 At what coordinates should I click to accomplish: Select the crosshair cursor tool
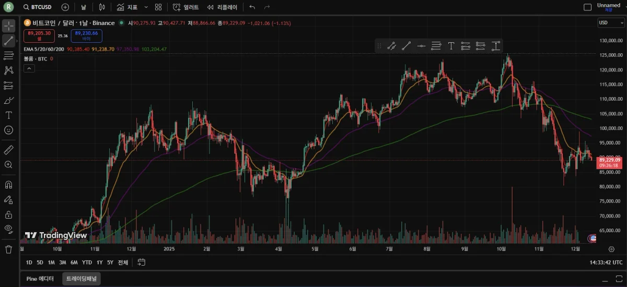[x=9, y=26]
